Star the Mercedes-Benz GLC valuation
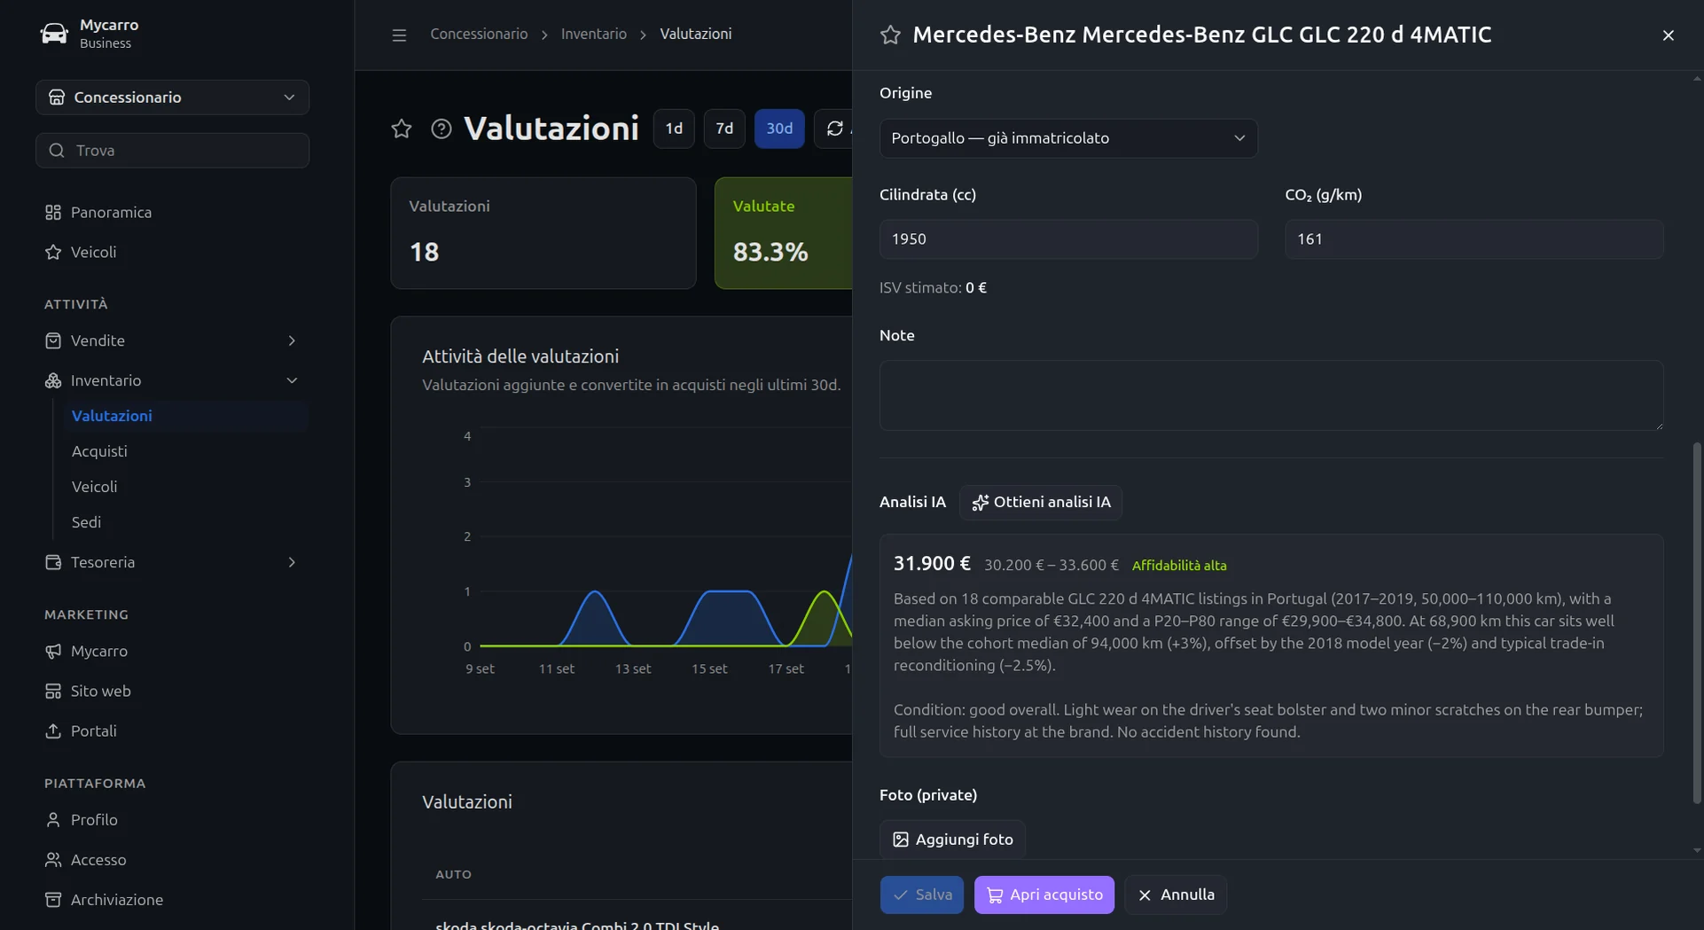1704x930 pixels. click(890, 35)
